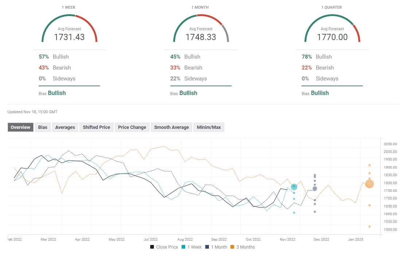Toggle Close Price series in legend
Viewport: 404px width, 257px height.
[164, 247]
